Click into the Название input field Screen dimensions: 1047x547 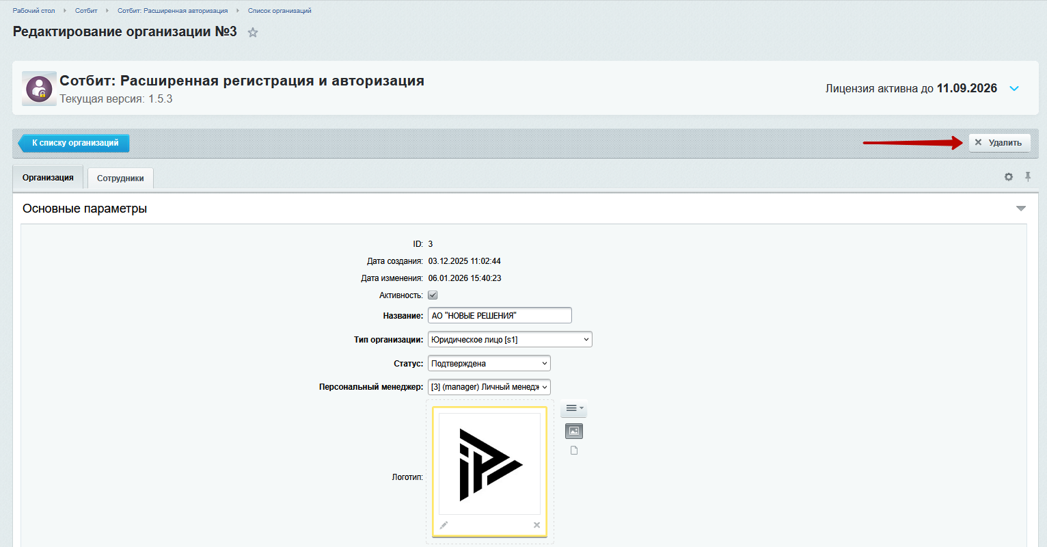click(500, 316)
